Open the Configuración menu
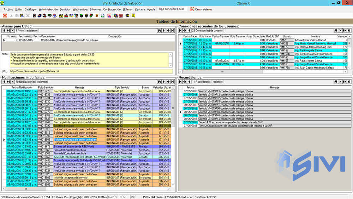The image size is (353, 199). (112, 10)
